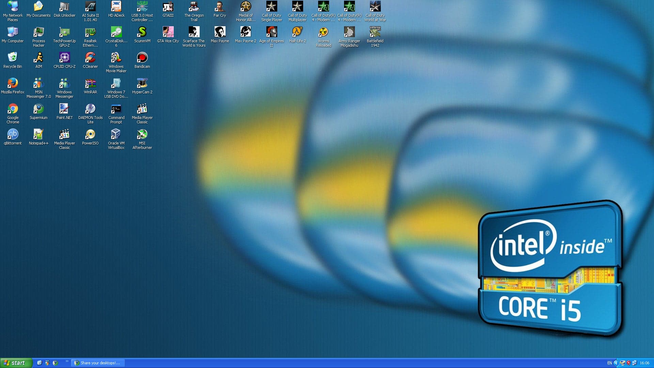Open the Start menu
The width and height of the screenshot is (654, 368).
[x=16, y=363]
